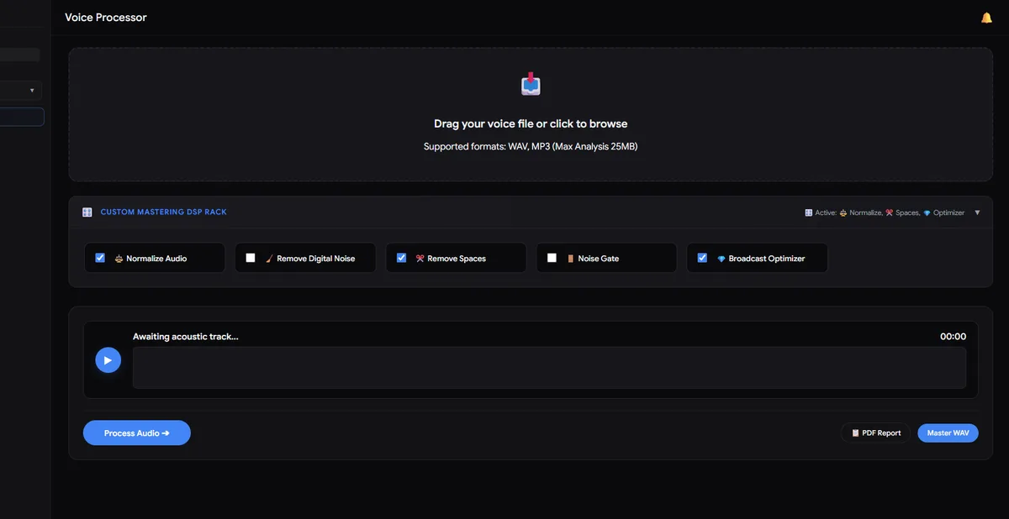Click the 00:00 track time readout

click(953, 337)
